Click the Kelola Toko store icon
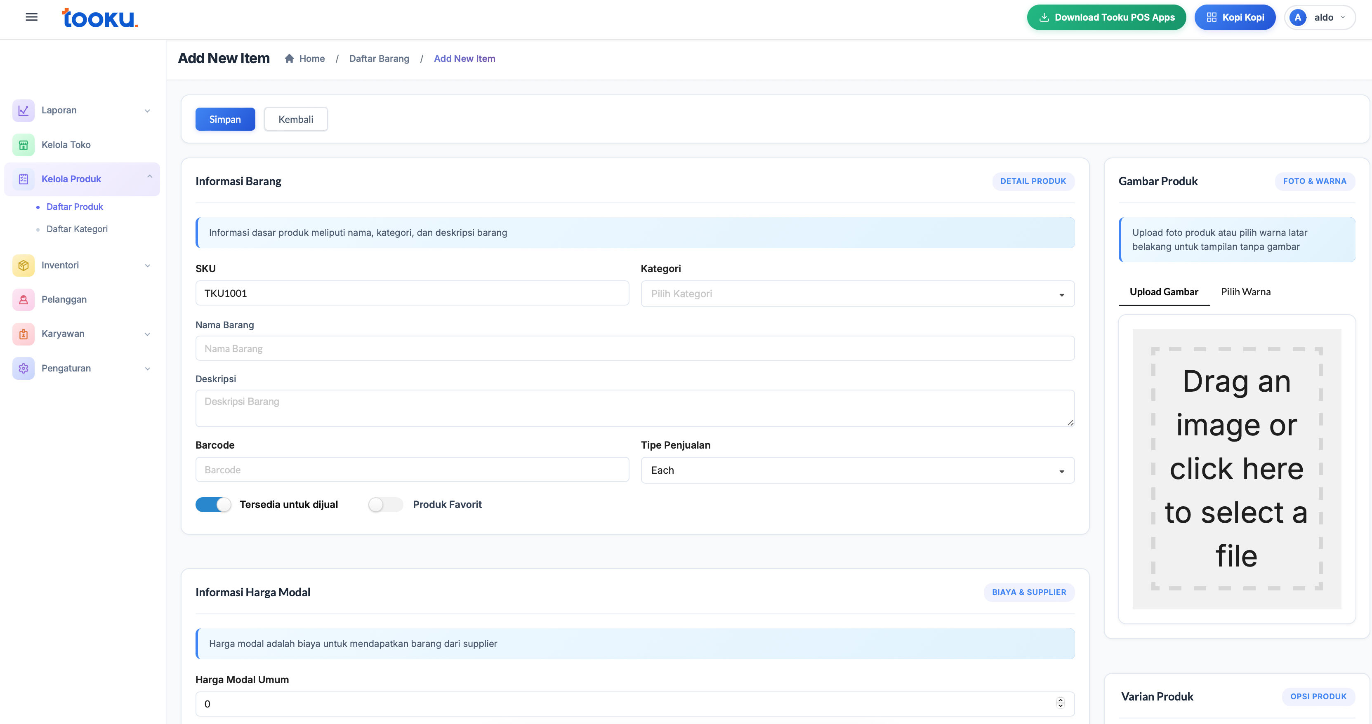The height and width of the screenshot is (724, 1372). [24, 145]
